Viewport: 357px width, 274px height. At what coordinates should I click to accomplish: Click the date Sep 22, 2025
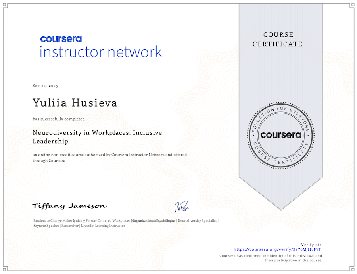pyautogui.click(x=45, y=86)
